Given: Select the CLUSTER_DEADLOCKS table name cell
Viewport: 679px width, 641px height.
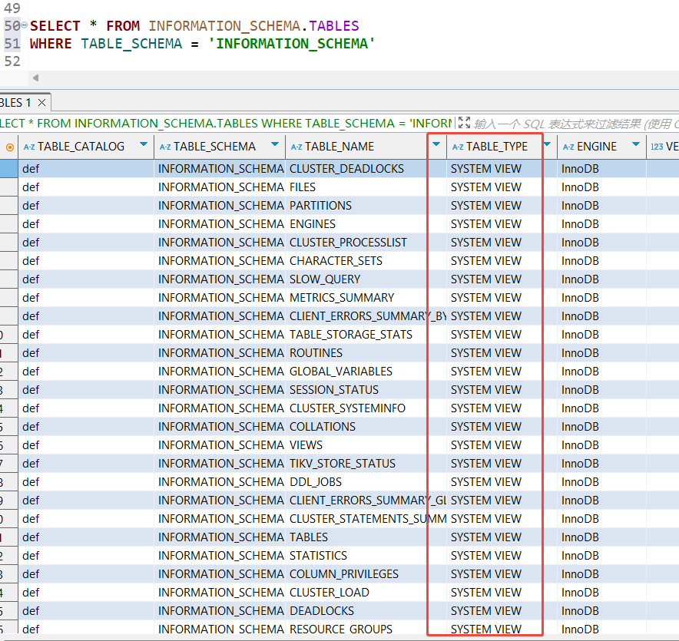Looking at the screenshot, I should click(366, 169).
